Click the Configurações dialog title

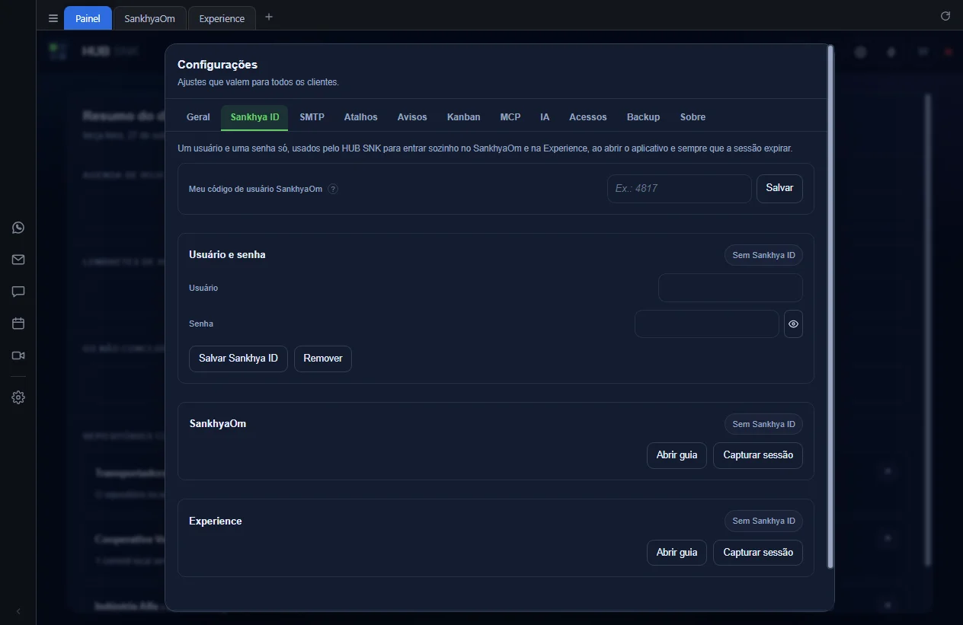(217, 65)
